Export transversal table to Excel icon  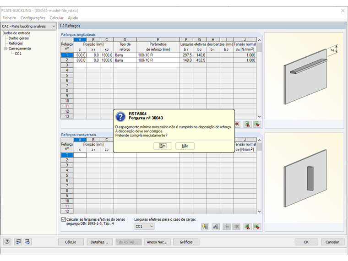pyautogui.click(x=247, y=227)
